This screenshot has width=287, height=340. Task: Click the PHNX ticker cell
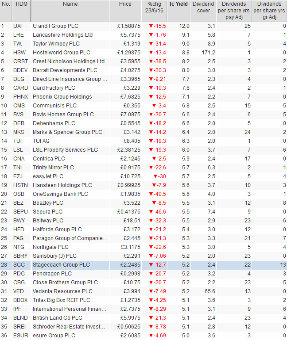[x=21, y=97]
